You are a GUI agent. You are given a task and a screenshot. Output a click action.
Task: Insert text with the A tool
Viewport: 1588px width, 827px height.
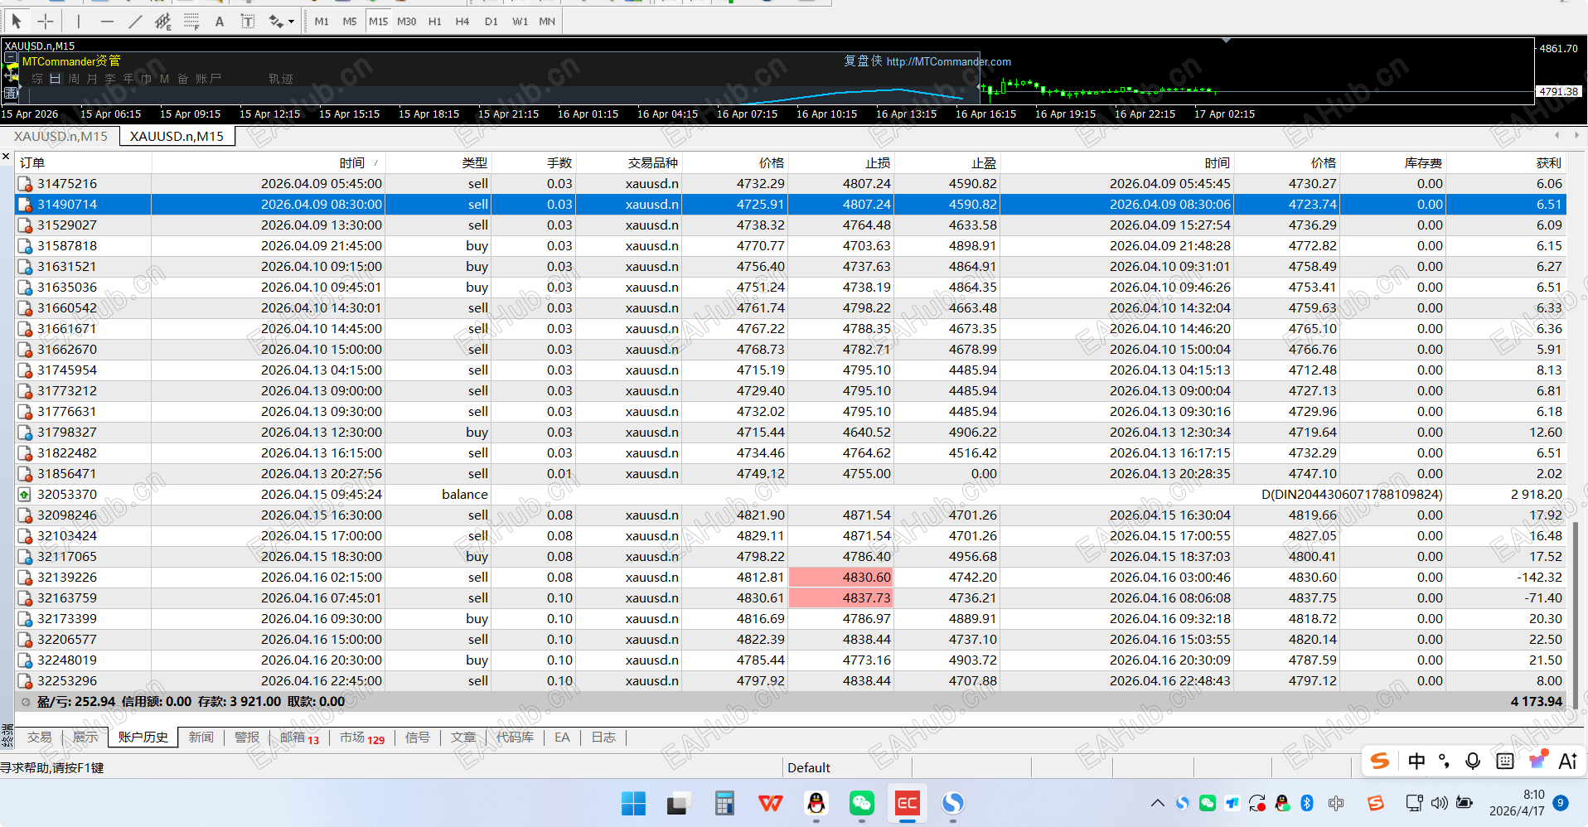click(x=220, y=22)
